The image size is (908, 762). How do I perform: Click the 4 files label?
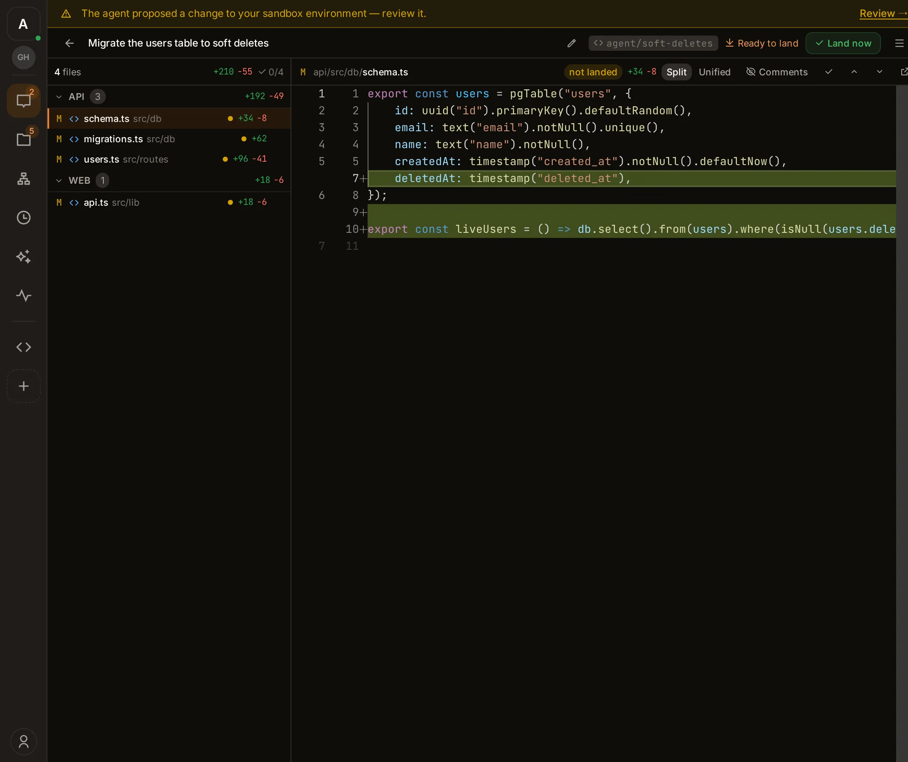[x=67, y=72]
